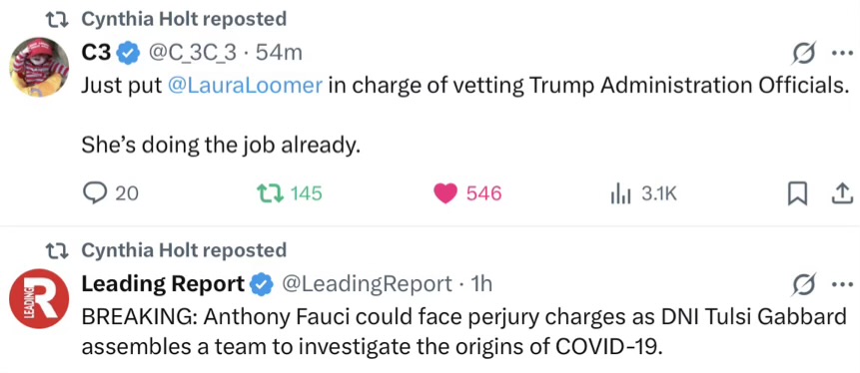This screenshot has height=373, width=860.
Task: Share C3's post via the upload icon
Action: 841,192
